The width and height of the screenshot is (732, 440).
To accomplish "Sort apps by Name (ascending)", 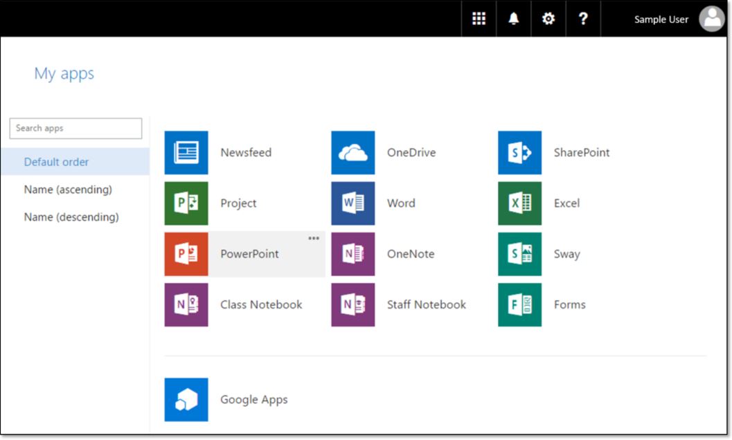I will [68, 190].
